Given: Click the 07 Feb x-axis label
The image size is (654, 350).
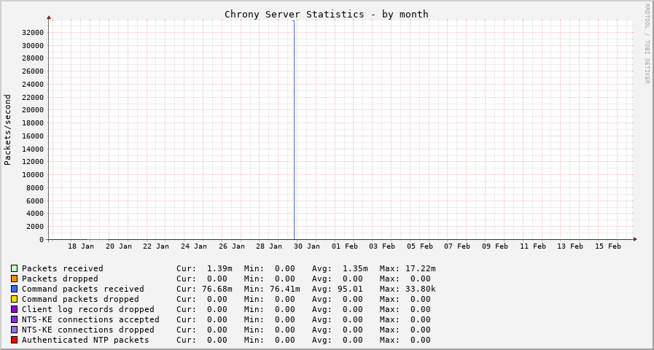Looking at the screenshot, I should click(458, 246).
